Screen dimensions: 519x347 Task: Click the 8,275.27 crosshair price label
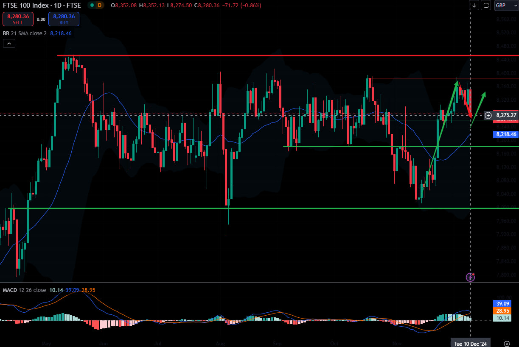click(506, 115)
